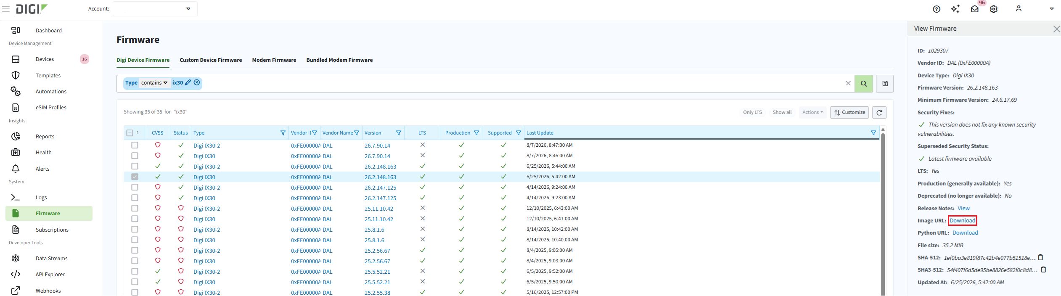Image resolution: width=1061 pixels, height=296 pixels.
Task: Open the Production column filter
Action: (476, 133)
